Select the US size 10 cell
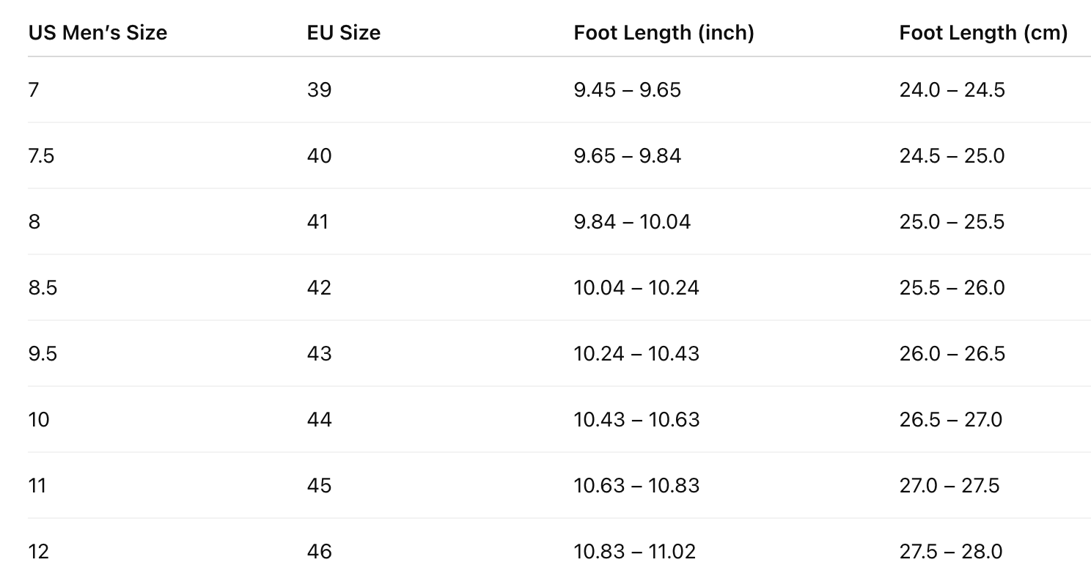Image resolution: width=1091 pixels, height=587 pixels. coord(39,420)
